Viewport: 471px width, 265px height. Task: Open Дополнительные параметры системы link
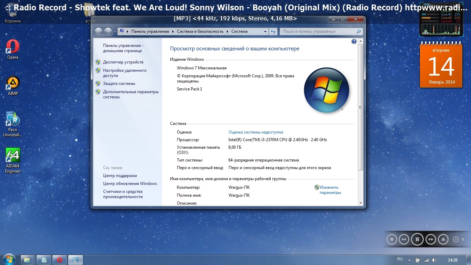coord(131,94)
